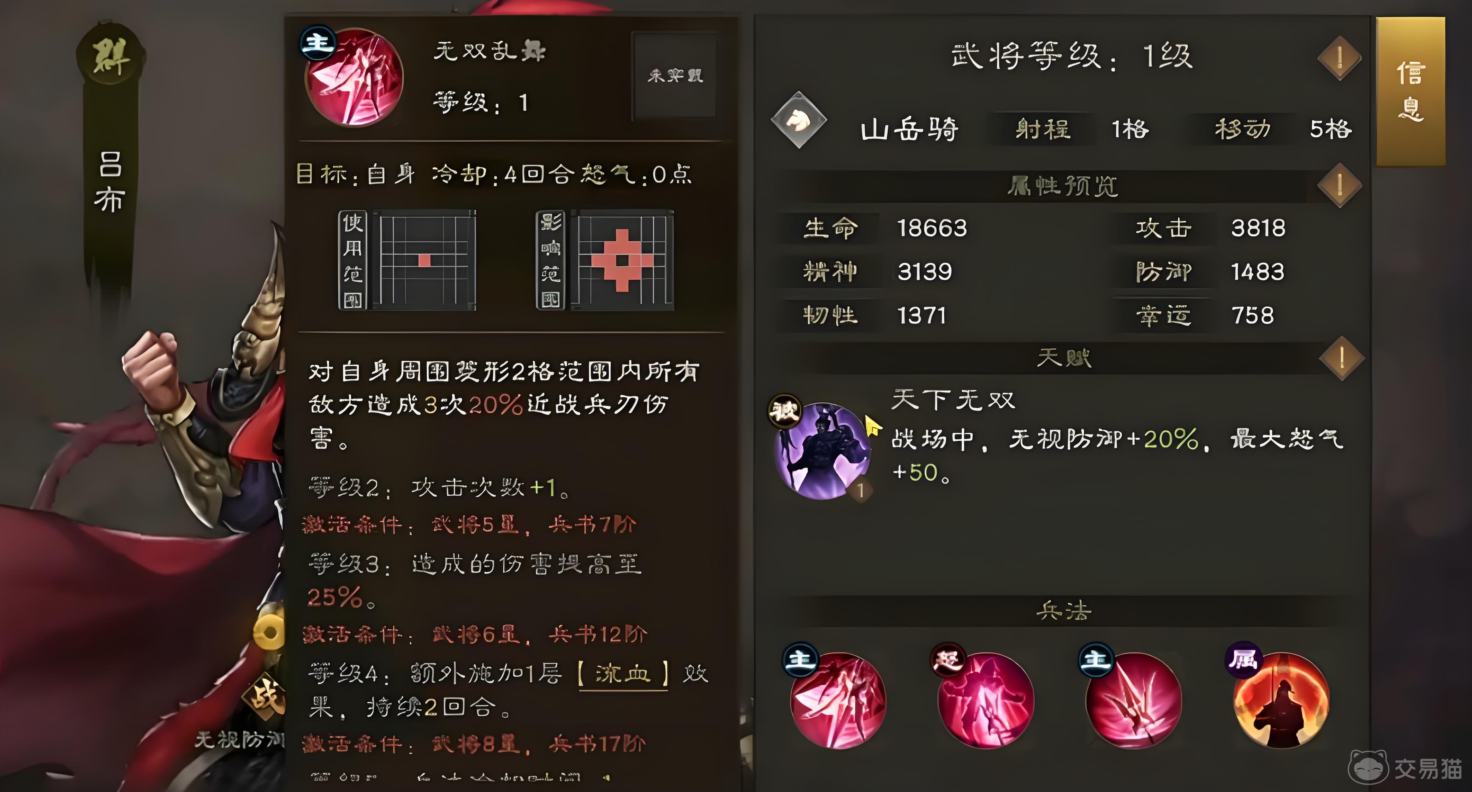Open the 流血 effect keyword link

coord(623,674)
